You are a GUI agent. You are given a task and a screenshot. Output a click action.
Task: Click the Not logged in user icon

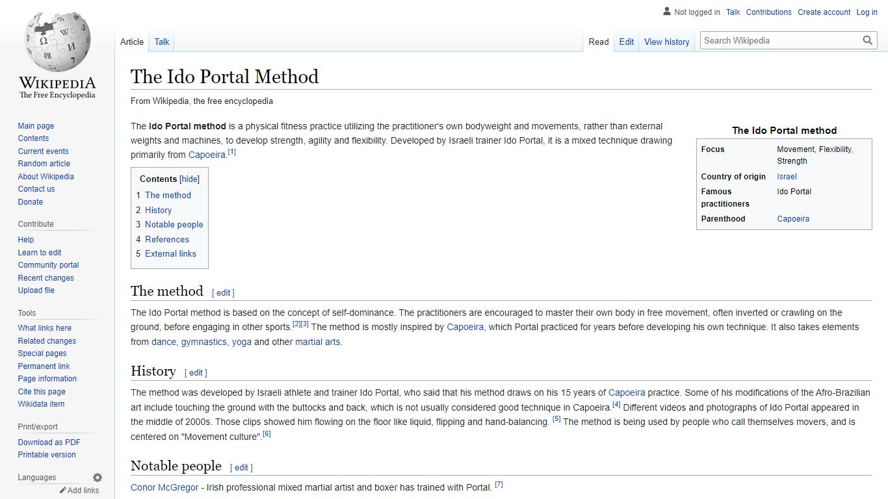point(666,12)
